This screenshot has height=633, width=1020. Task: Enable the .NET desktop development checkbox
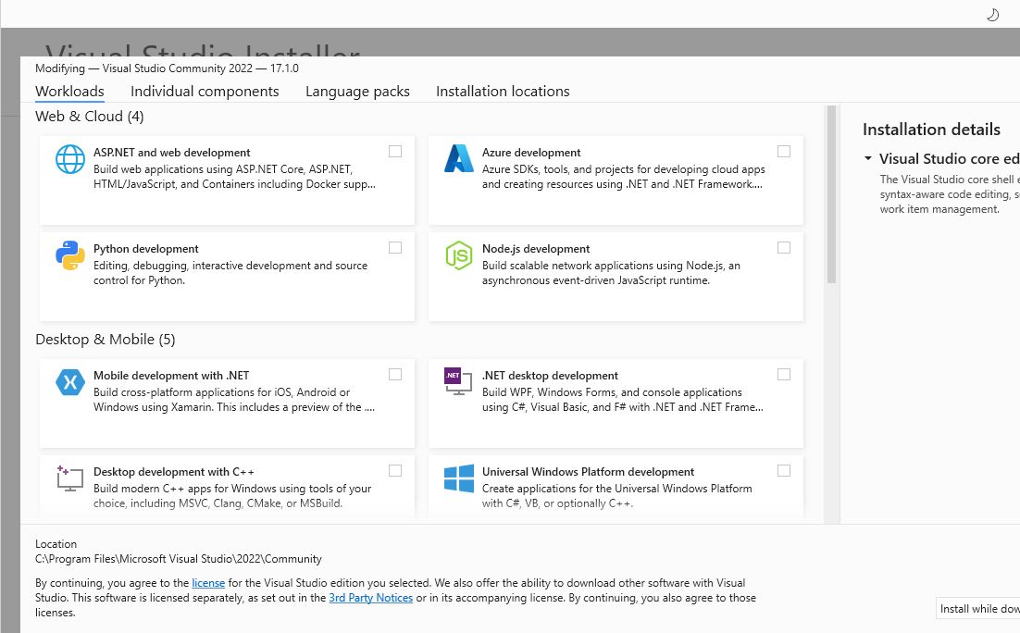[784, 374]
